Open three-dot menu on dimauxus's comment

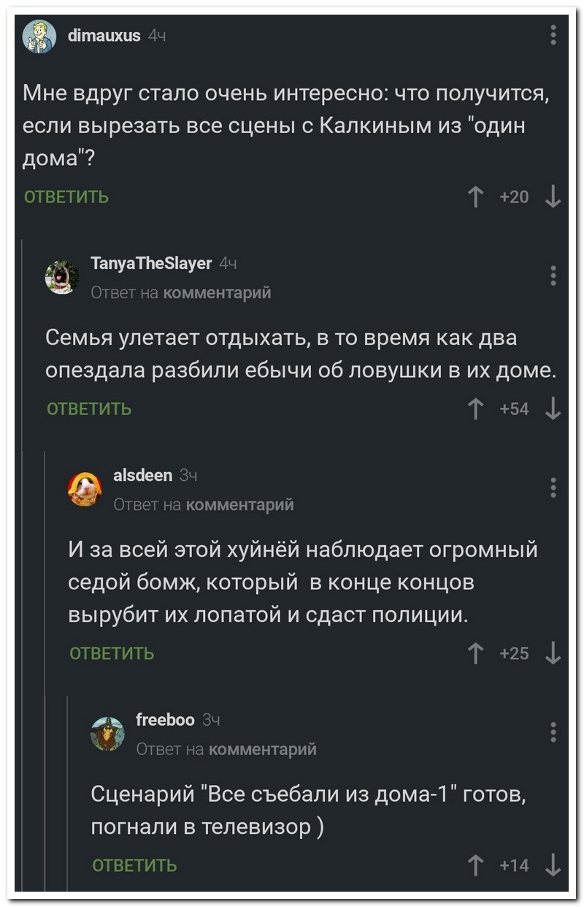(553, 34)
